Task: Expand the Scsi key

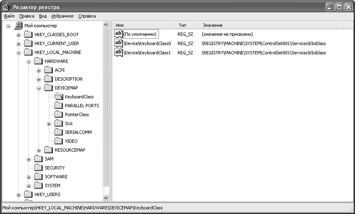Action: pyautogui.click(x=49, y=124)
